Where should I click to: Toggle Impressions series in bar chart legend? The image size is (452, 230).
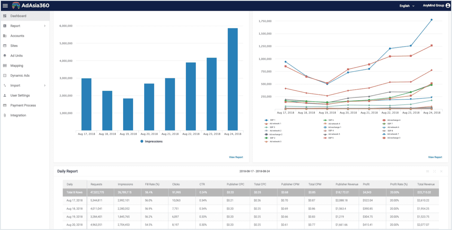(x=151, y=141)
